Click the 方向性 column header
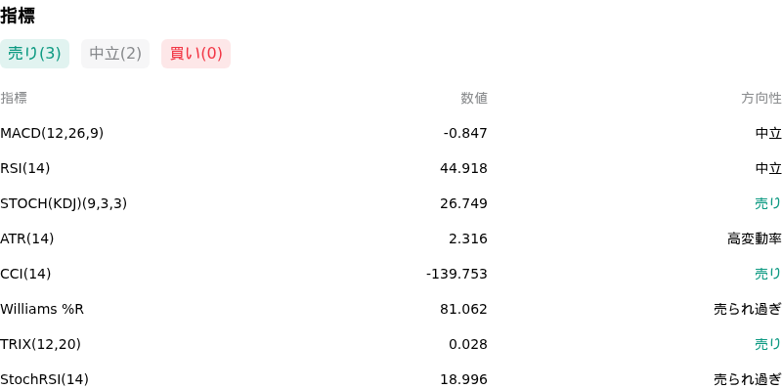The height and width of the screenshot is (389, 782). pos(761,99)
